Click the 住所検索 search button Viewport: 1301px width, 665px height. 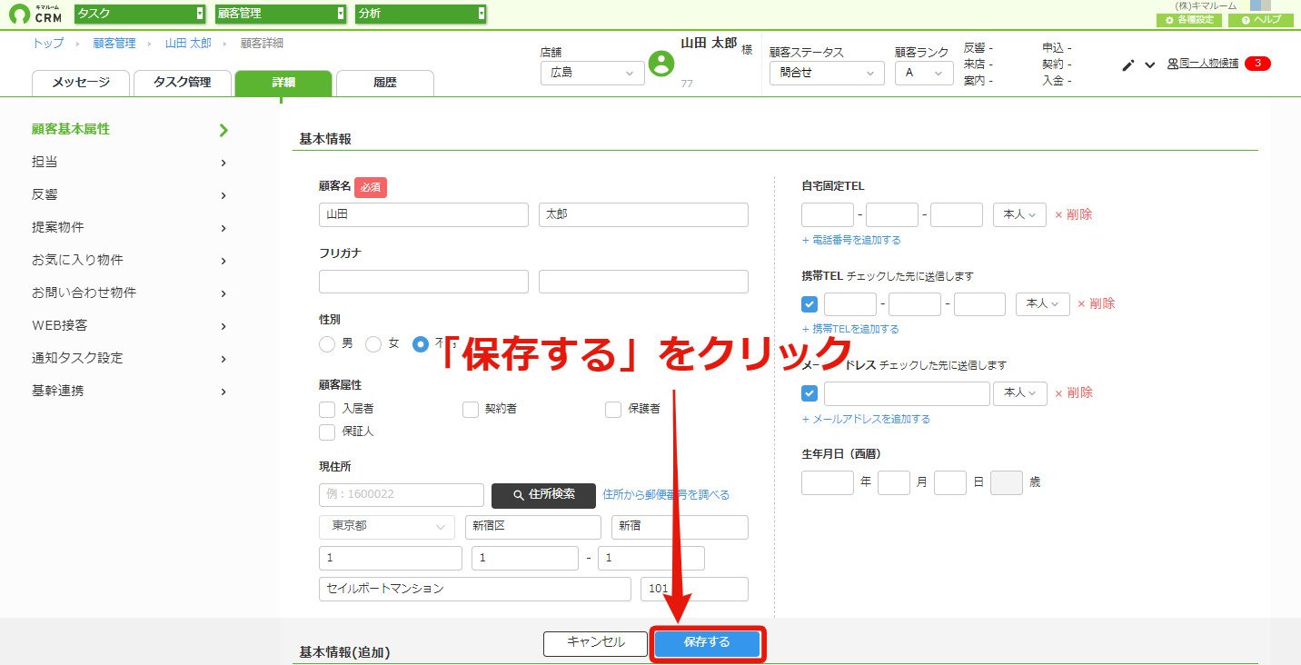click(543, 495)
